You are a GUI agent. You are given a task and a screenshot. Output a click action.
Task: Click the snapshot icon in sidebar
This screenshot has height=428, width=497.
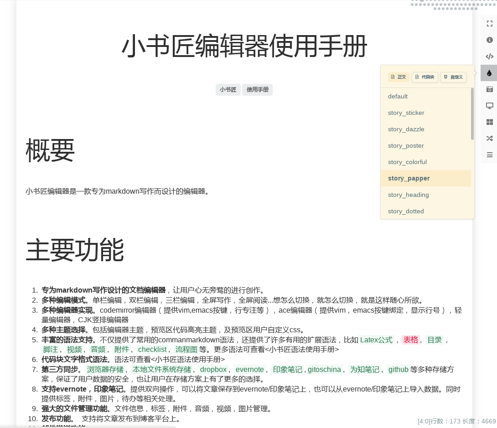pos(489,89)
